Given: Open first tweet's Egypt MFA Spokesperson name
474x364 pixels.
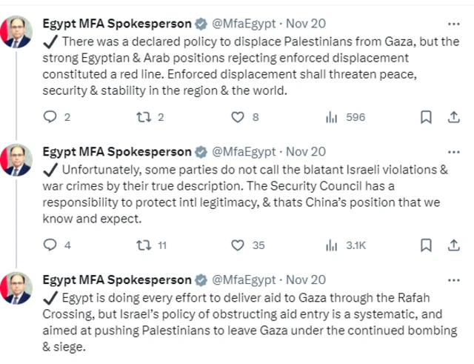Looking at the screenshot, I should point(117,24).
